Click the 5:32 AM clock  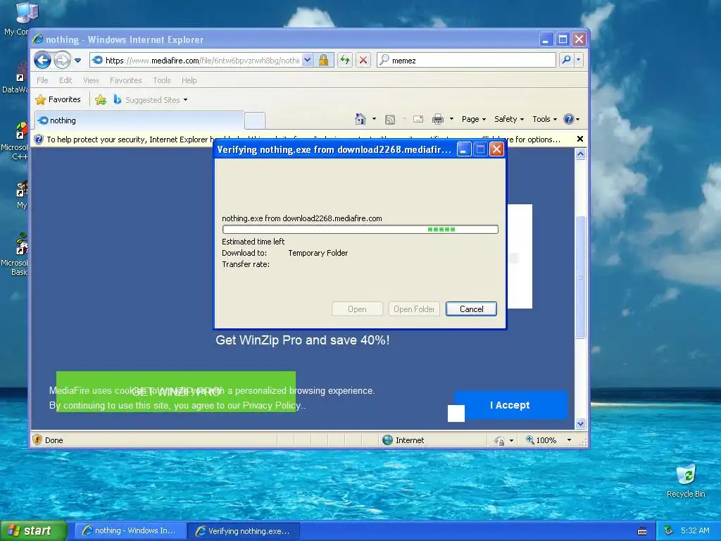coord(695,530)
